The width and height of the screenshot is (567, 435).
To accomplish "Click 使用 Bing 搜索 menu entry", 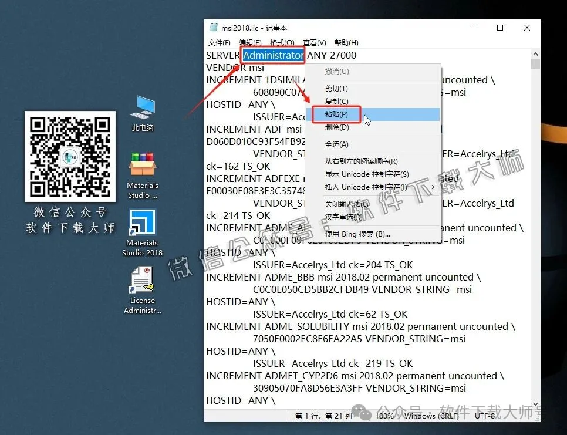I will click(x=357, y=234).
